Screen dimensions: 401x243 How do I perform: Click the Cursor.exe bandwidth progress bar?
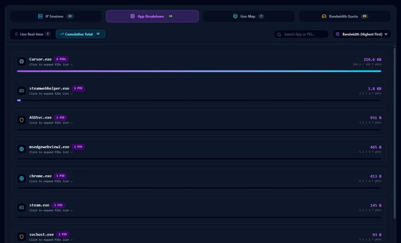click(x=199, y=71)
